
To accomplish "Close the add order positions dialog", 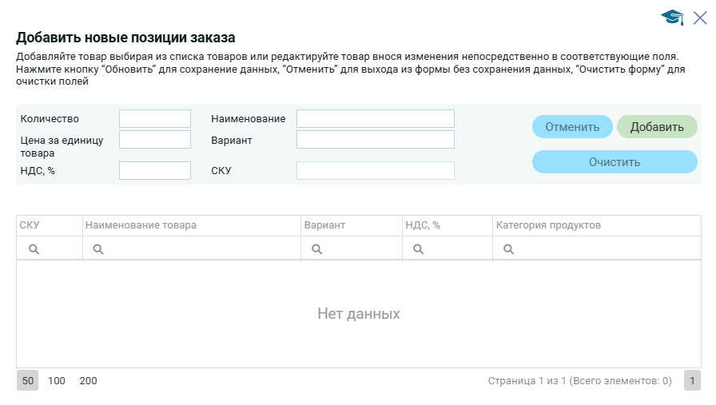I will coord(700,18).
